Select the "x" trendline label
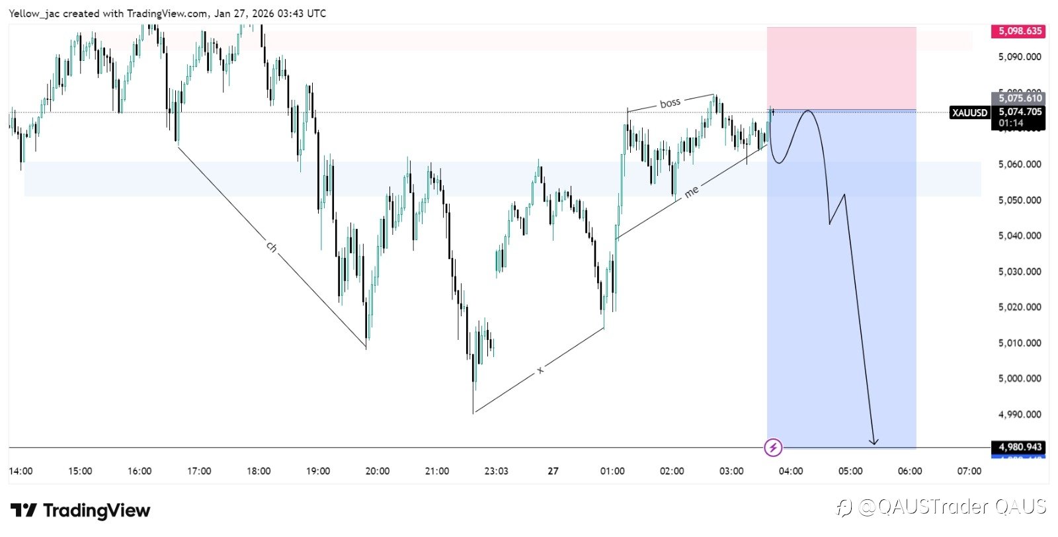 point(540,370)
